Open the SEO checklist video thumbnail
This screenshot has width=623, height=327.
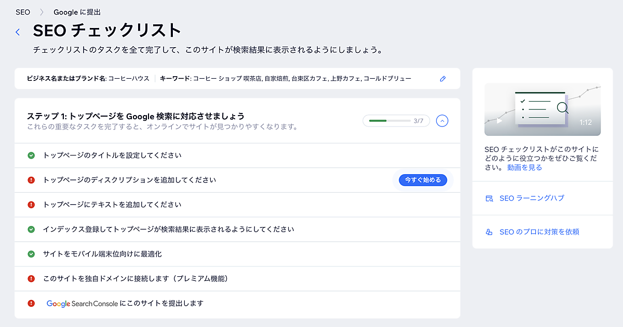(542, 109)
